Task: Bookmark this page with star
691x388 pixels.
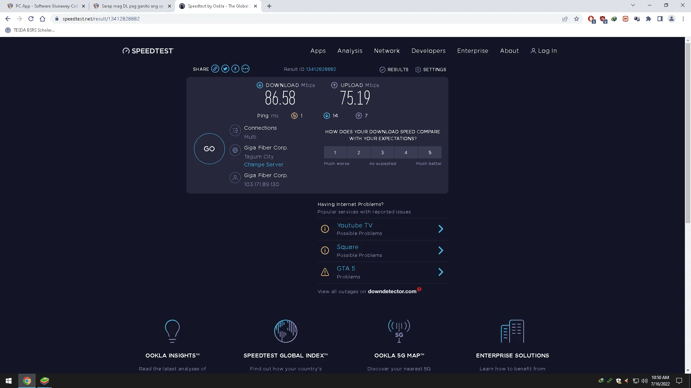Action: click(577, 19)
